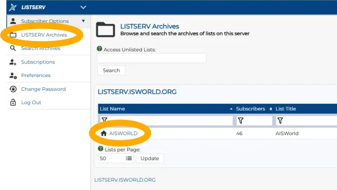Select the subscribers count 46
This screenshot has width=337, height=190.
coord(239,134)
